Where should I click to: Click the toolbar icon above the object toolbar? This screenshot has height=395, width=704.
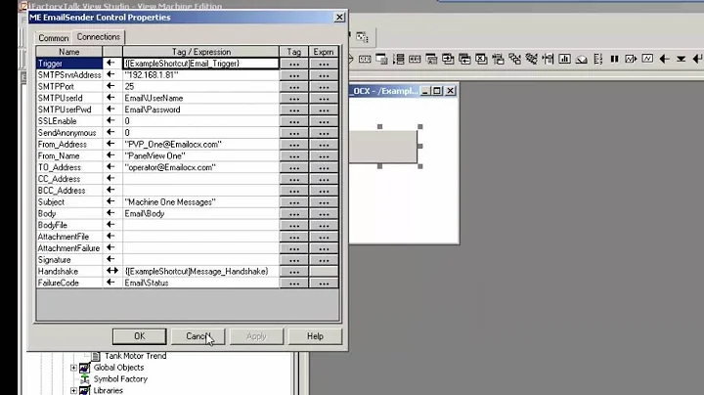[x=363, y=37]
